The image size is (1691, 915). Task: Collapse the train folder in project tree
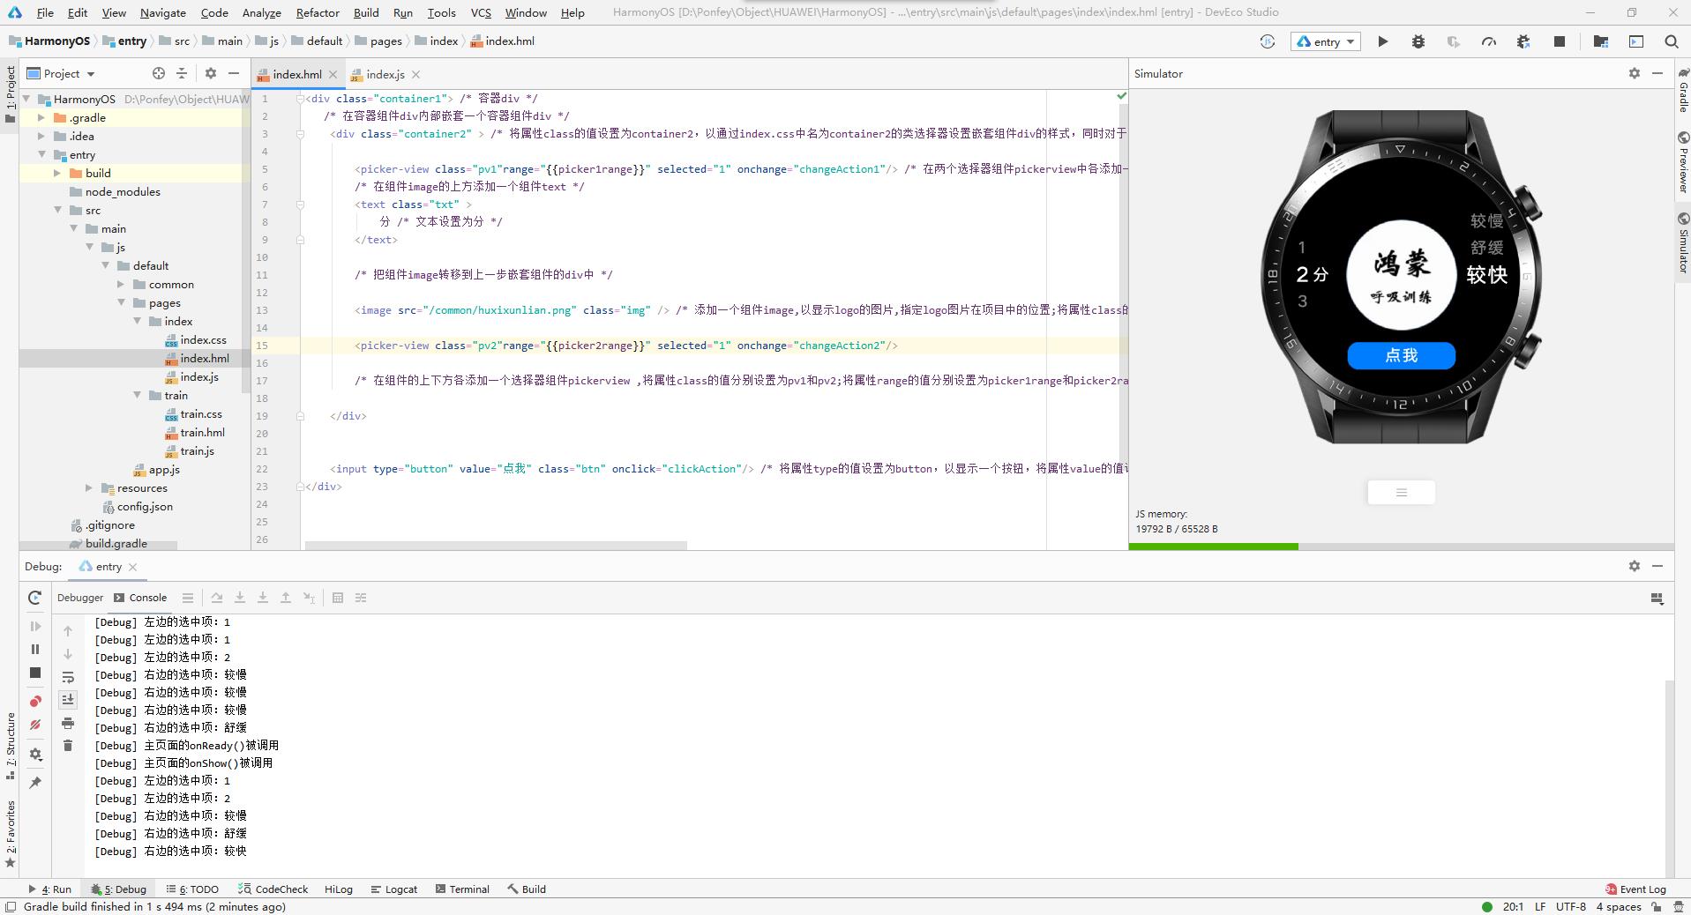pos(138,395)
